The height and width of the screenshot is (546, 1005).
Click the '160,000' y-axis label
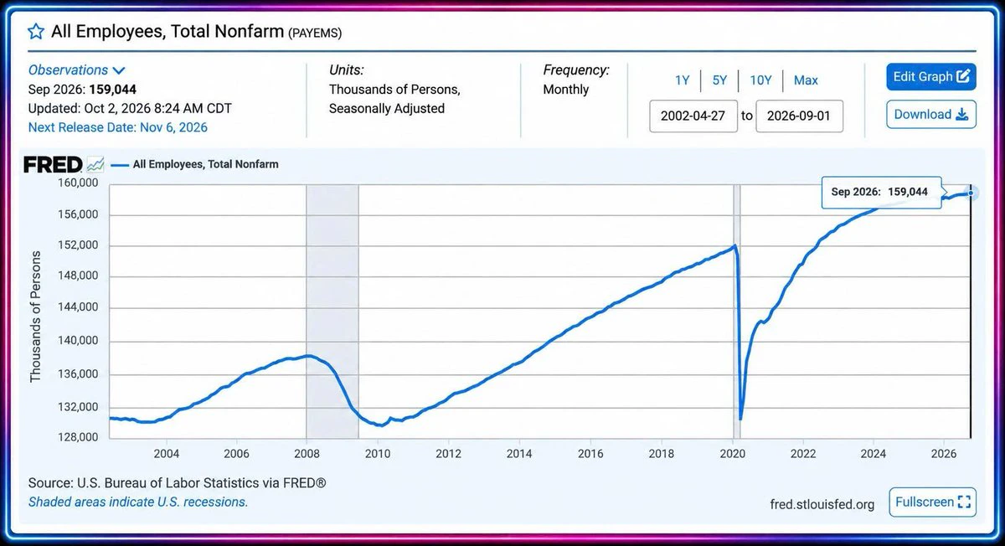tap(80, 182)
